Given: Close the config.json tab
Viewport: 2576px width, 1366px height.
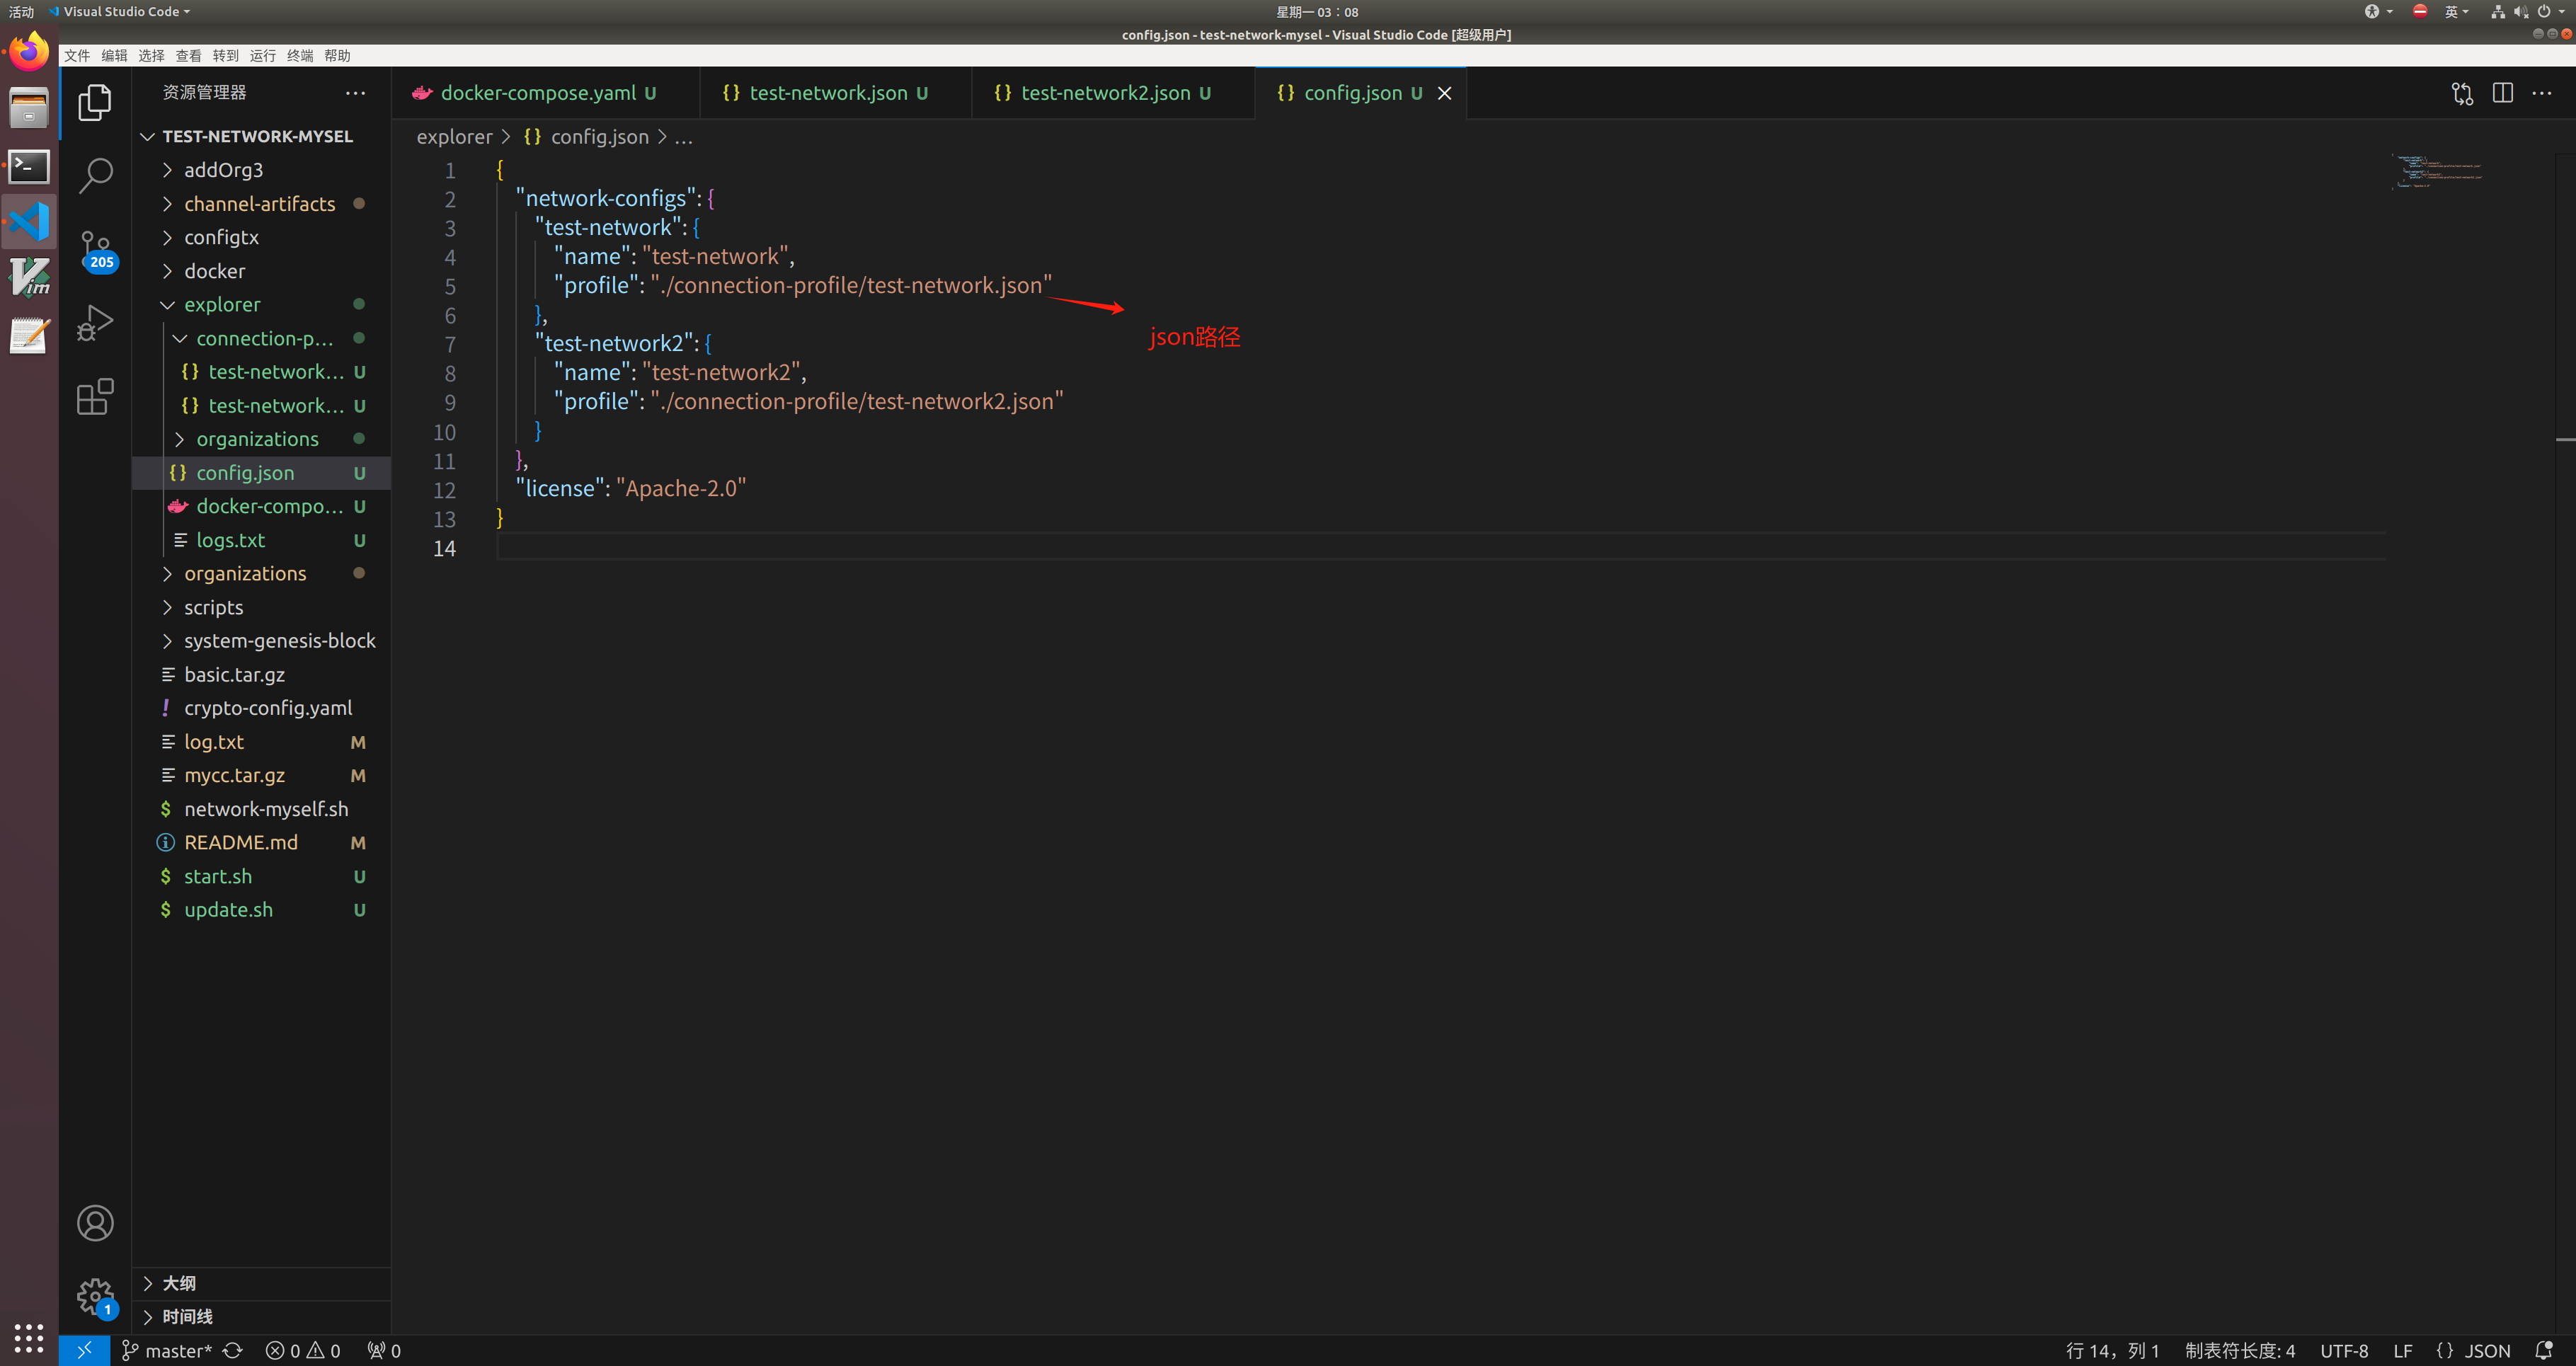Looking at the screenshot, I should [1445, 93].
